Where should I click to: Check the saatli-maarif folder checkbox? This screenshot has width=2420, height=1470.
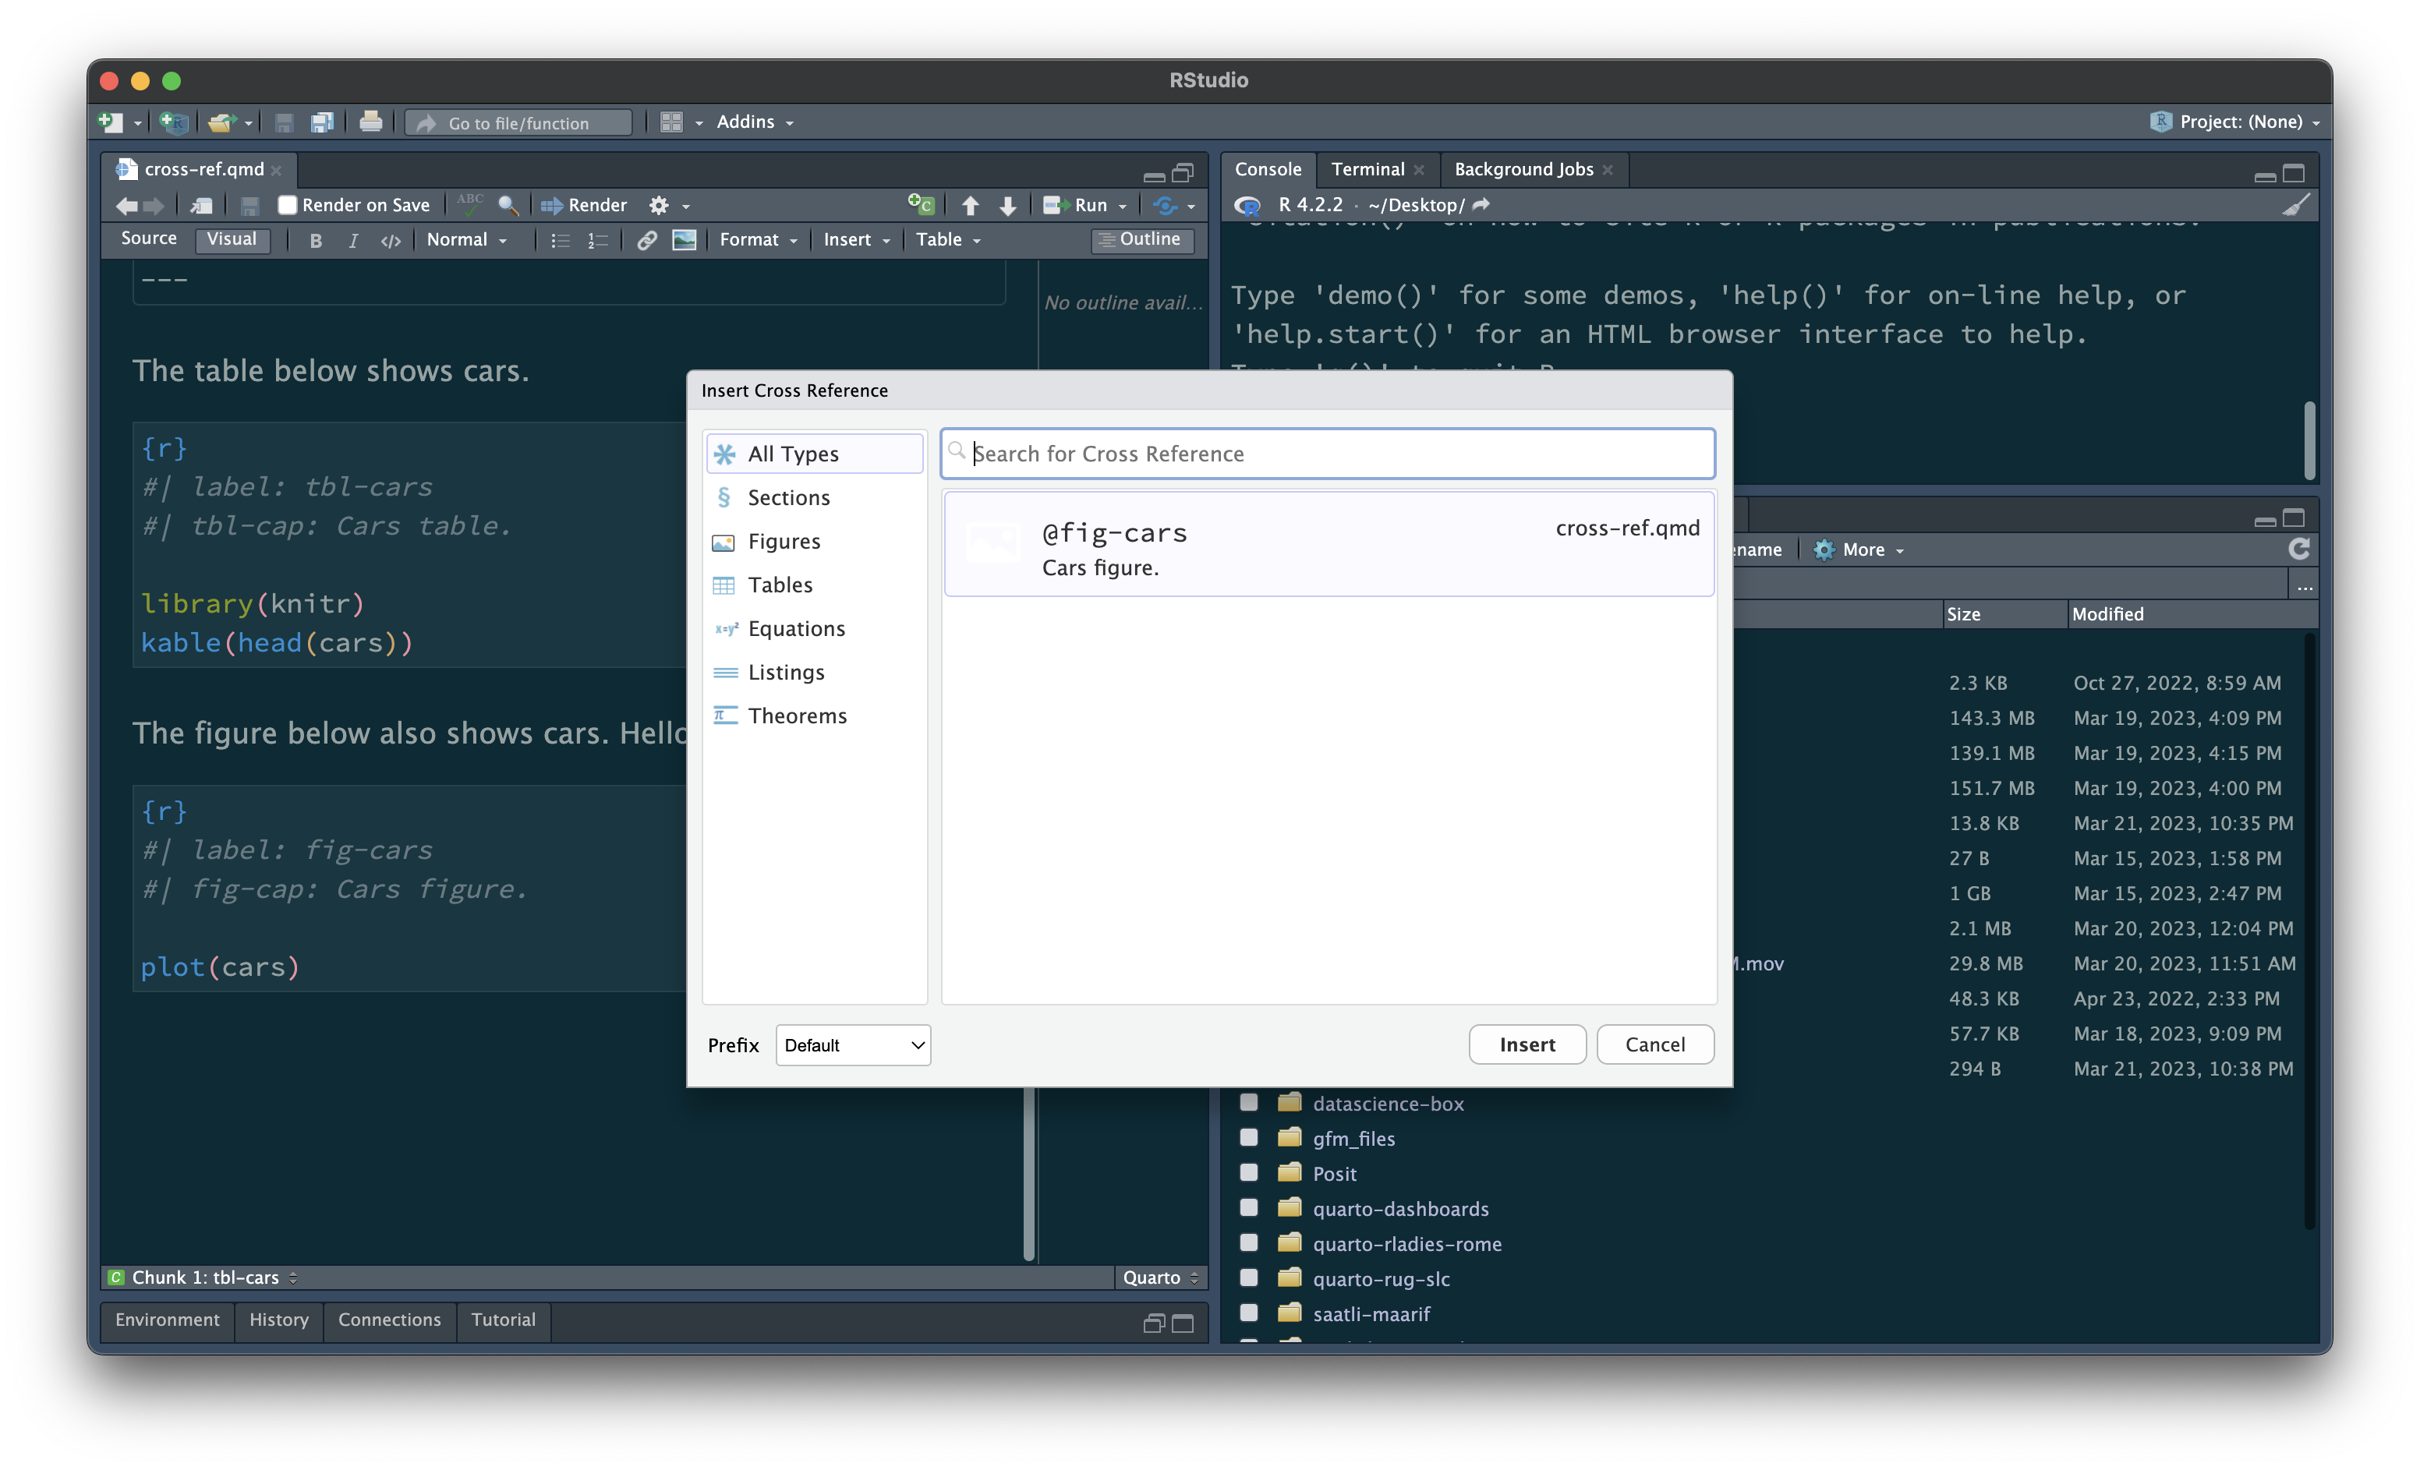(x=1248, y=1313)
